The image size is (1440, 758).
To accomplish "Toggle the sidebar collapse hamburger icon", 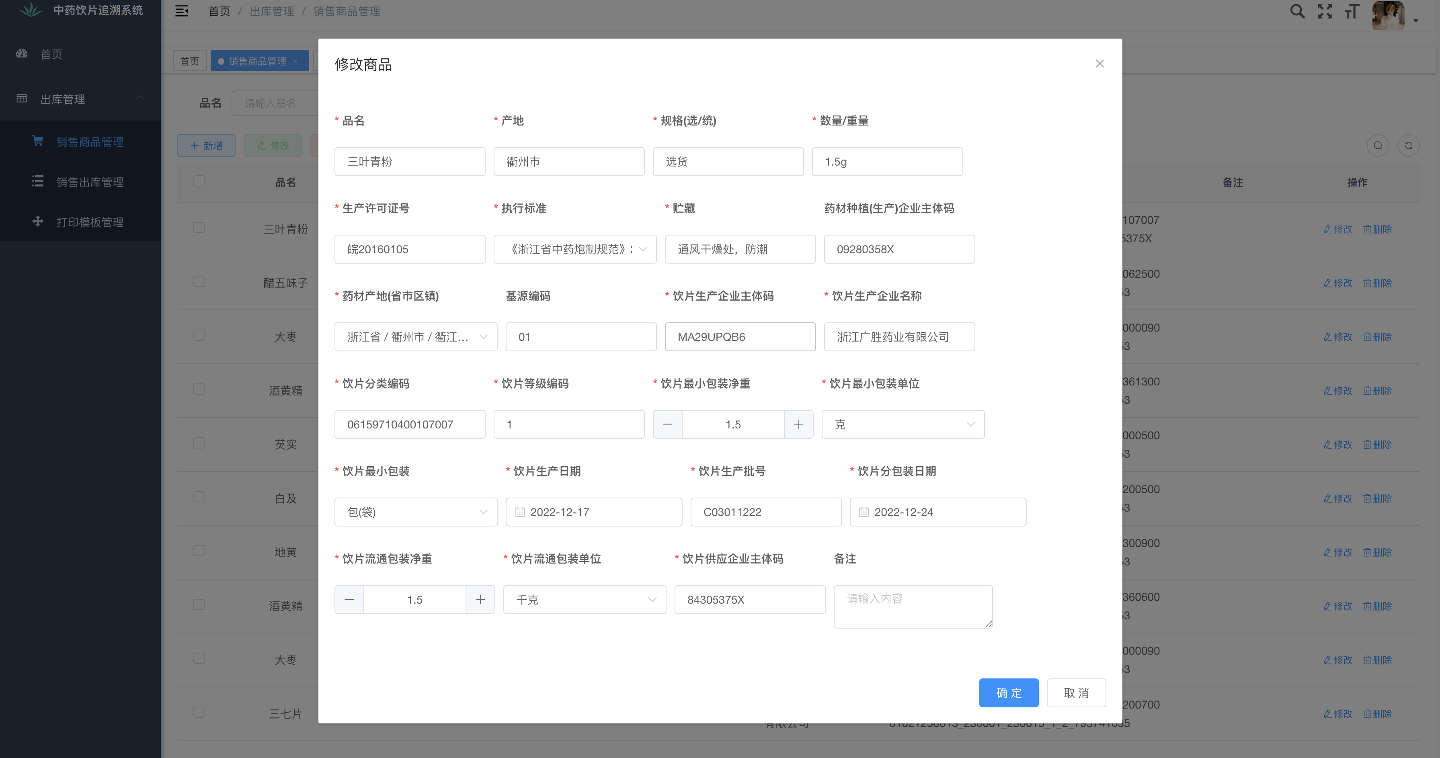I will click(x=182, y=11).
